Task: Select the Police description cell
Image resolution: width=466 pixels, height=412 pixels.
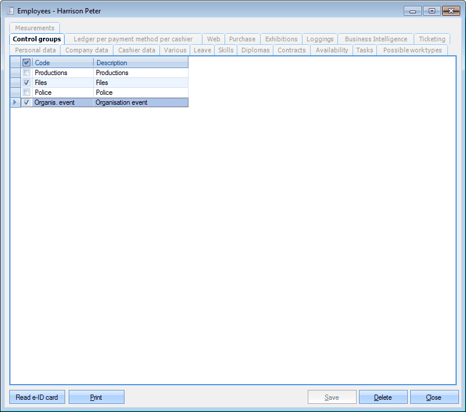Action: (140, 93)
